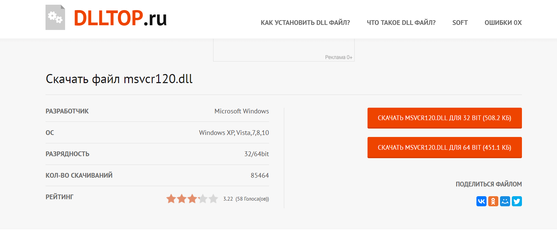Viewport: 557px width, 246px height.
Task: Share via Odnoklassniki orange icon
Action: point(493,201)
